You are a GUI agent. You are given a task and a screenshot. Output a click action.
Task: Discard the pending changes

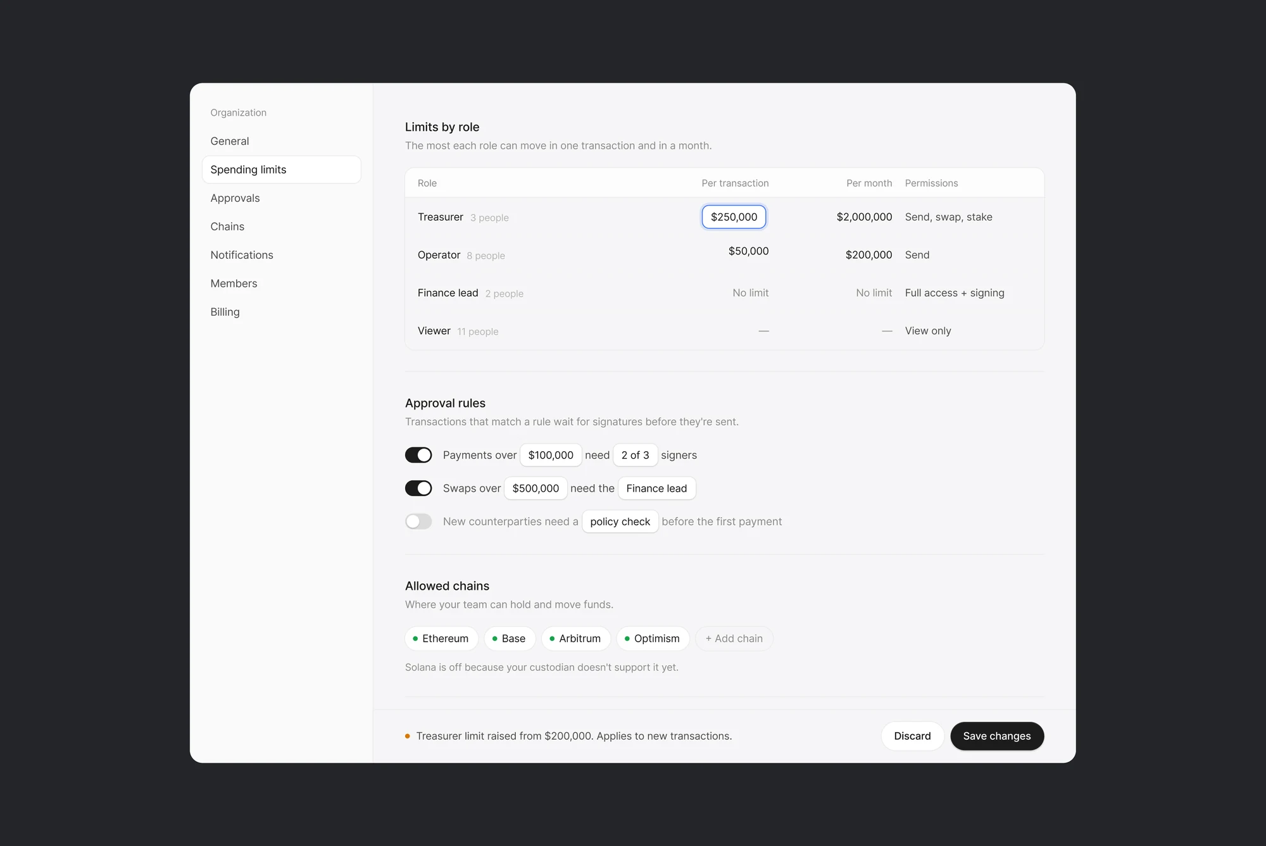pyautogui.click(x=912, y=736)
